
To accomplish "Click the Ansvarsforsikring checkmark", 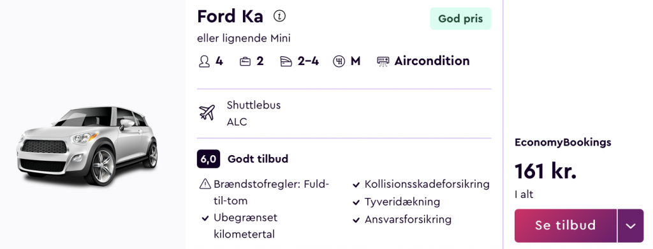I will coord(356,220).
